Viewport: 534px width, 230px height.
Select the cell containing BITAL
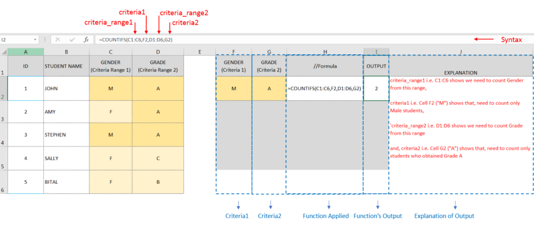[66, 182]
